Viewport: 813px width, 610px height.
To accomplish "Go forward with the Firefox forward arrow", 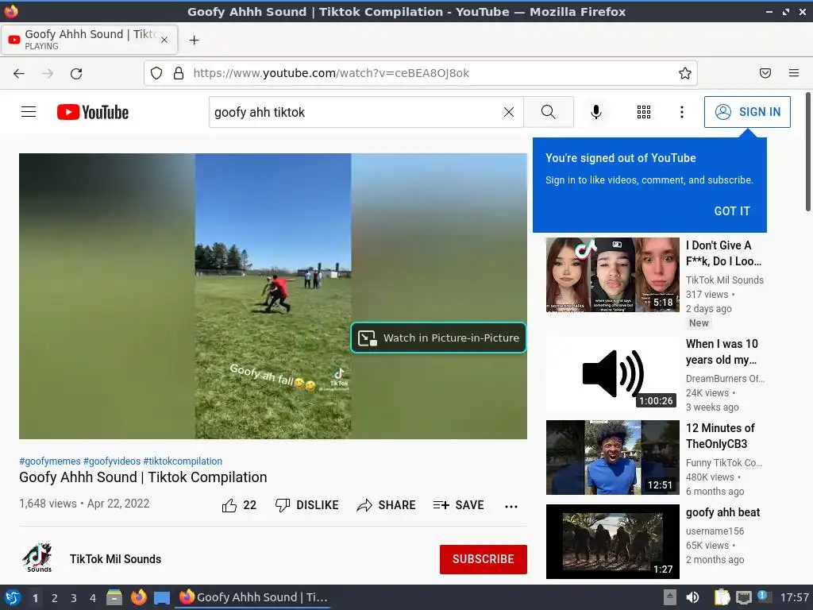I will (x=48, y=74).
